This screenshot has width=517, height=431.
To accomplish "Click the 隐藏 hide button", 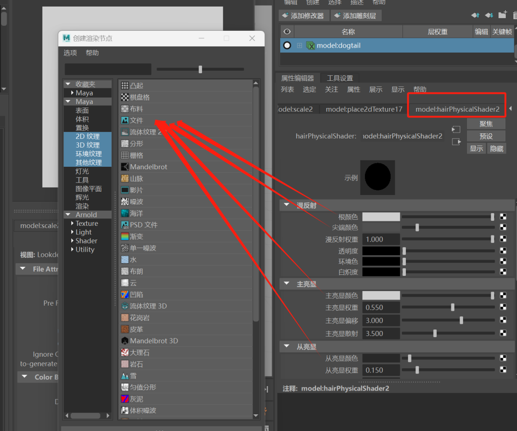I will pos(497,149).
